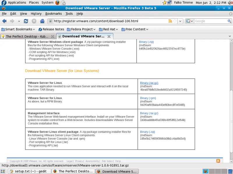The image size is (233, 174).
Task: Go to the home page
Action: coord(42,21)
